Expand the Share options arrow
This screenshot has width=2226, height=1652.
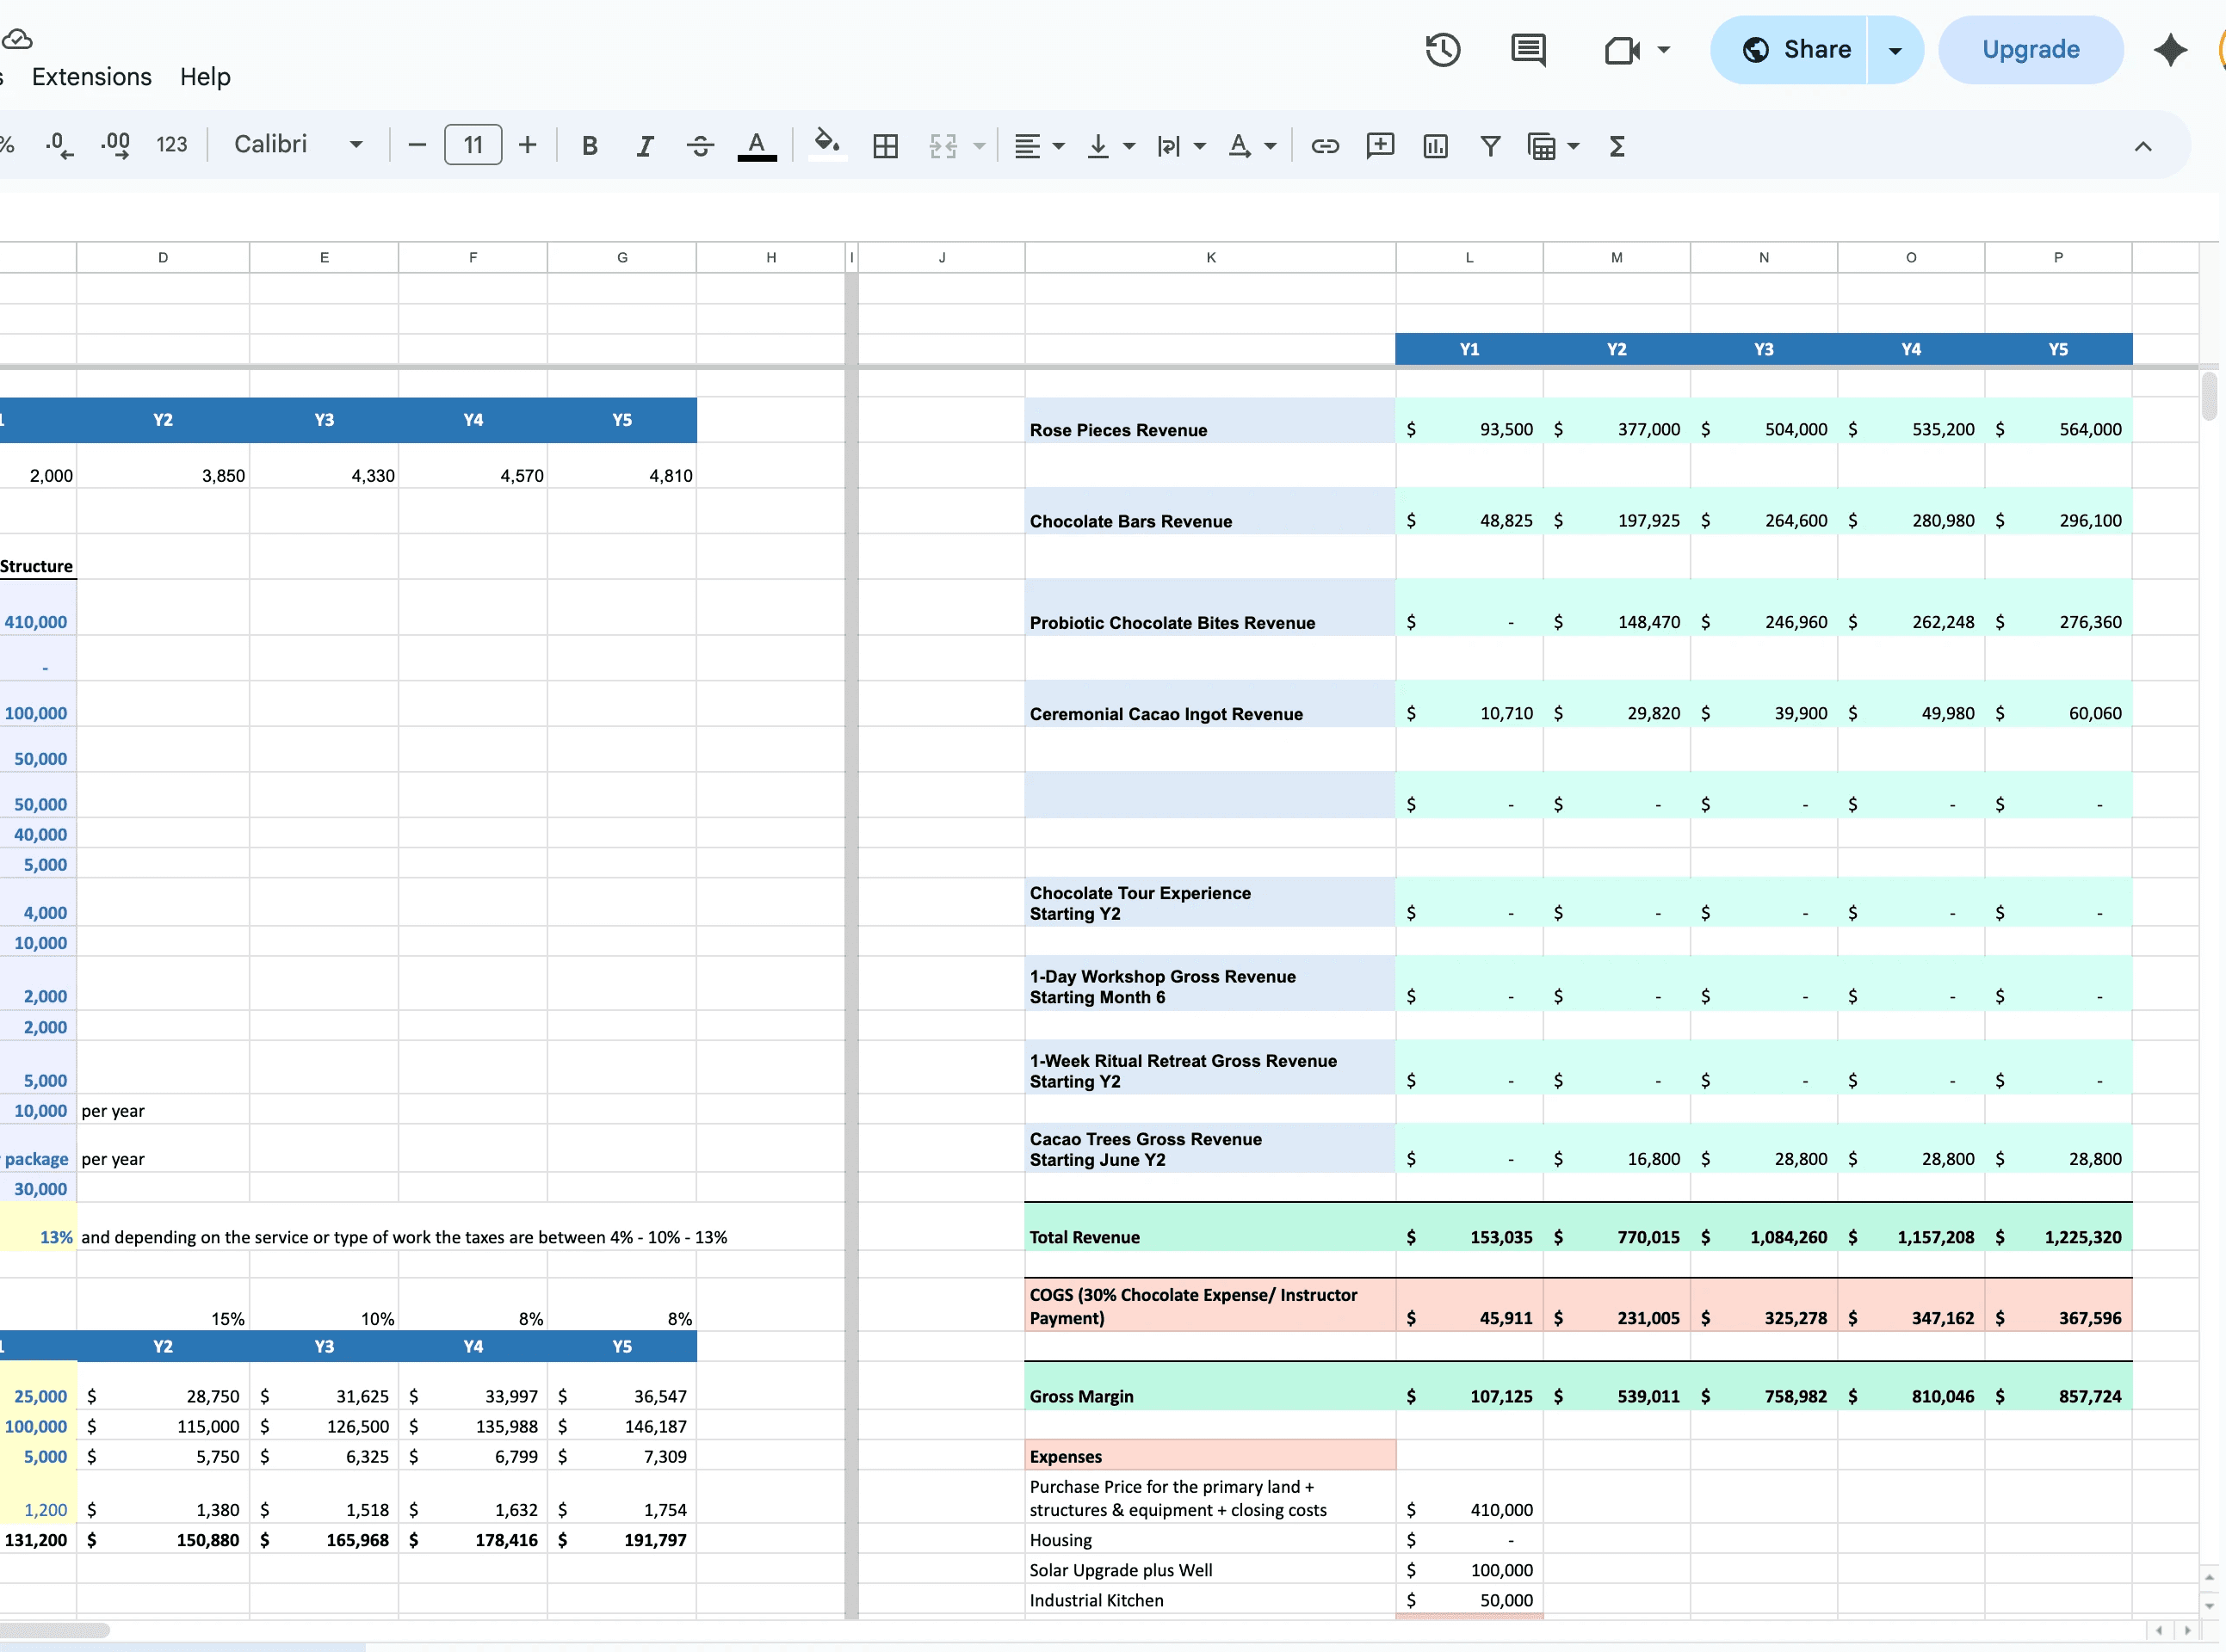1895,50
